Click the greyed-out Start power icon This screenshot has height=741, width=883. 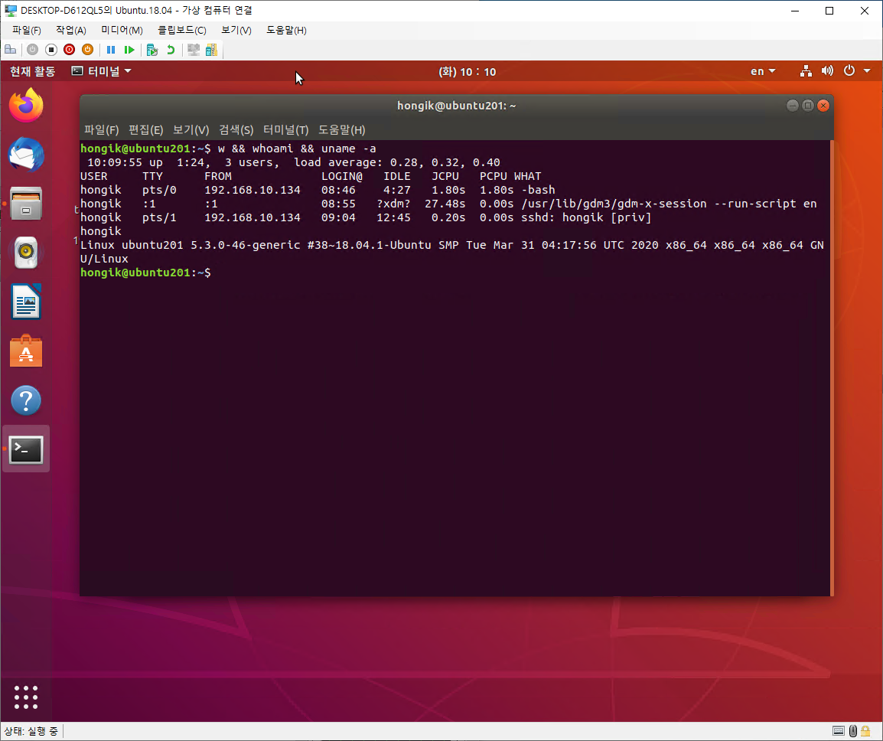coord(33,50)
